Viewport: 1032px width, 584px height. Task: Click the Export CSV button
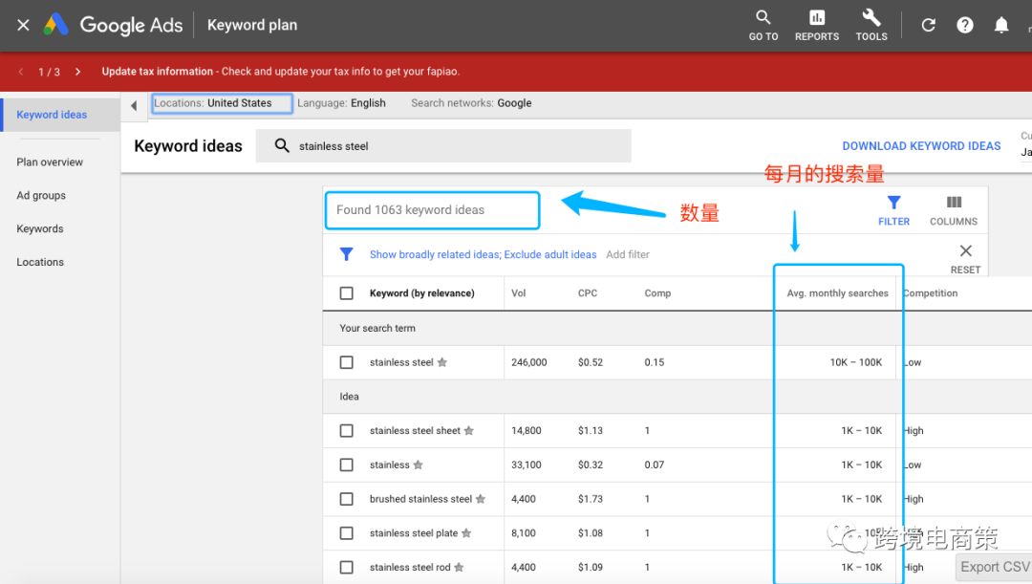tap(995, 567)
